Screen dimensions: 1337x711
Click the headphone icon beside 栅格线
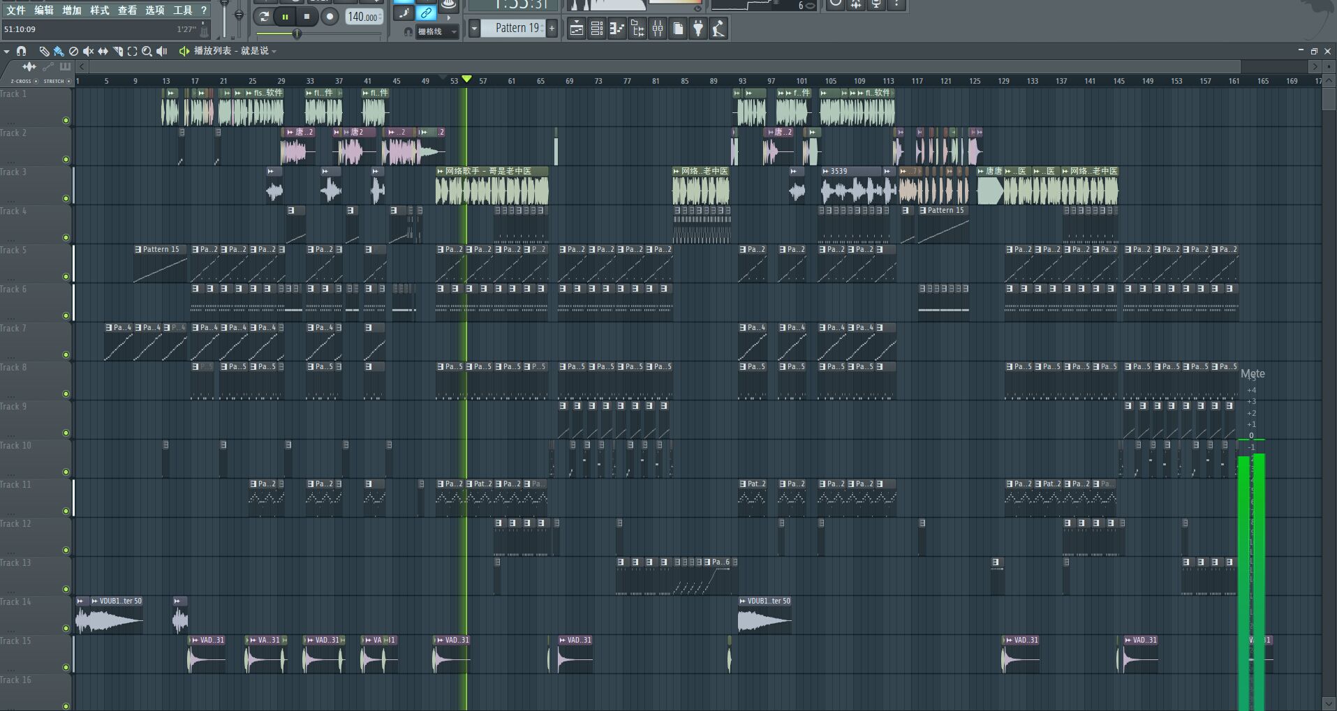(x=408, y=31)
